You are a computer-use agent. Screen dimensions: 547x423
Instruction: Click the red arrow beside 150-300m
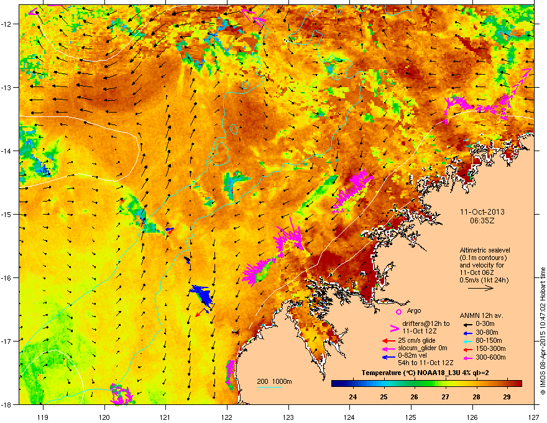click(x=467, y=349)
